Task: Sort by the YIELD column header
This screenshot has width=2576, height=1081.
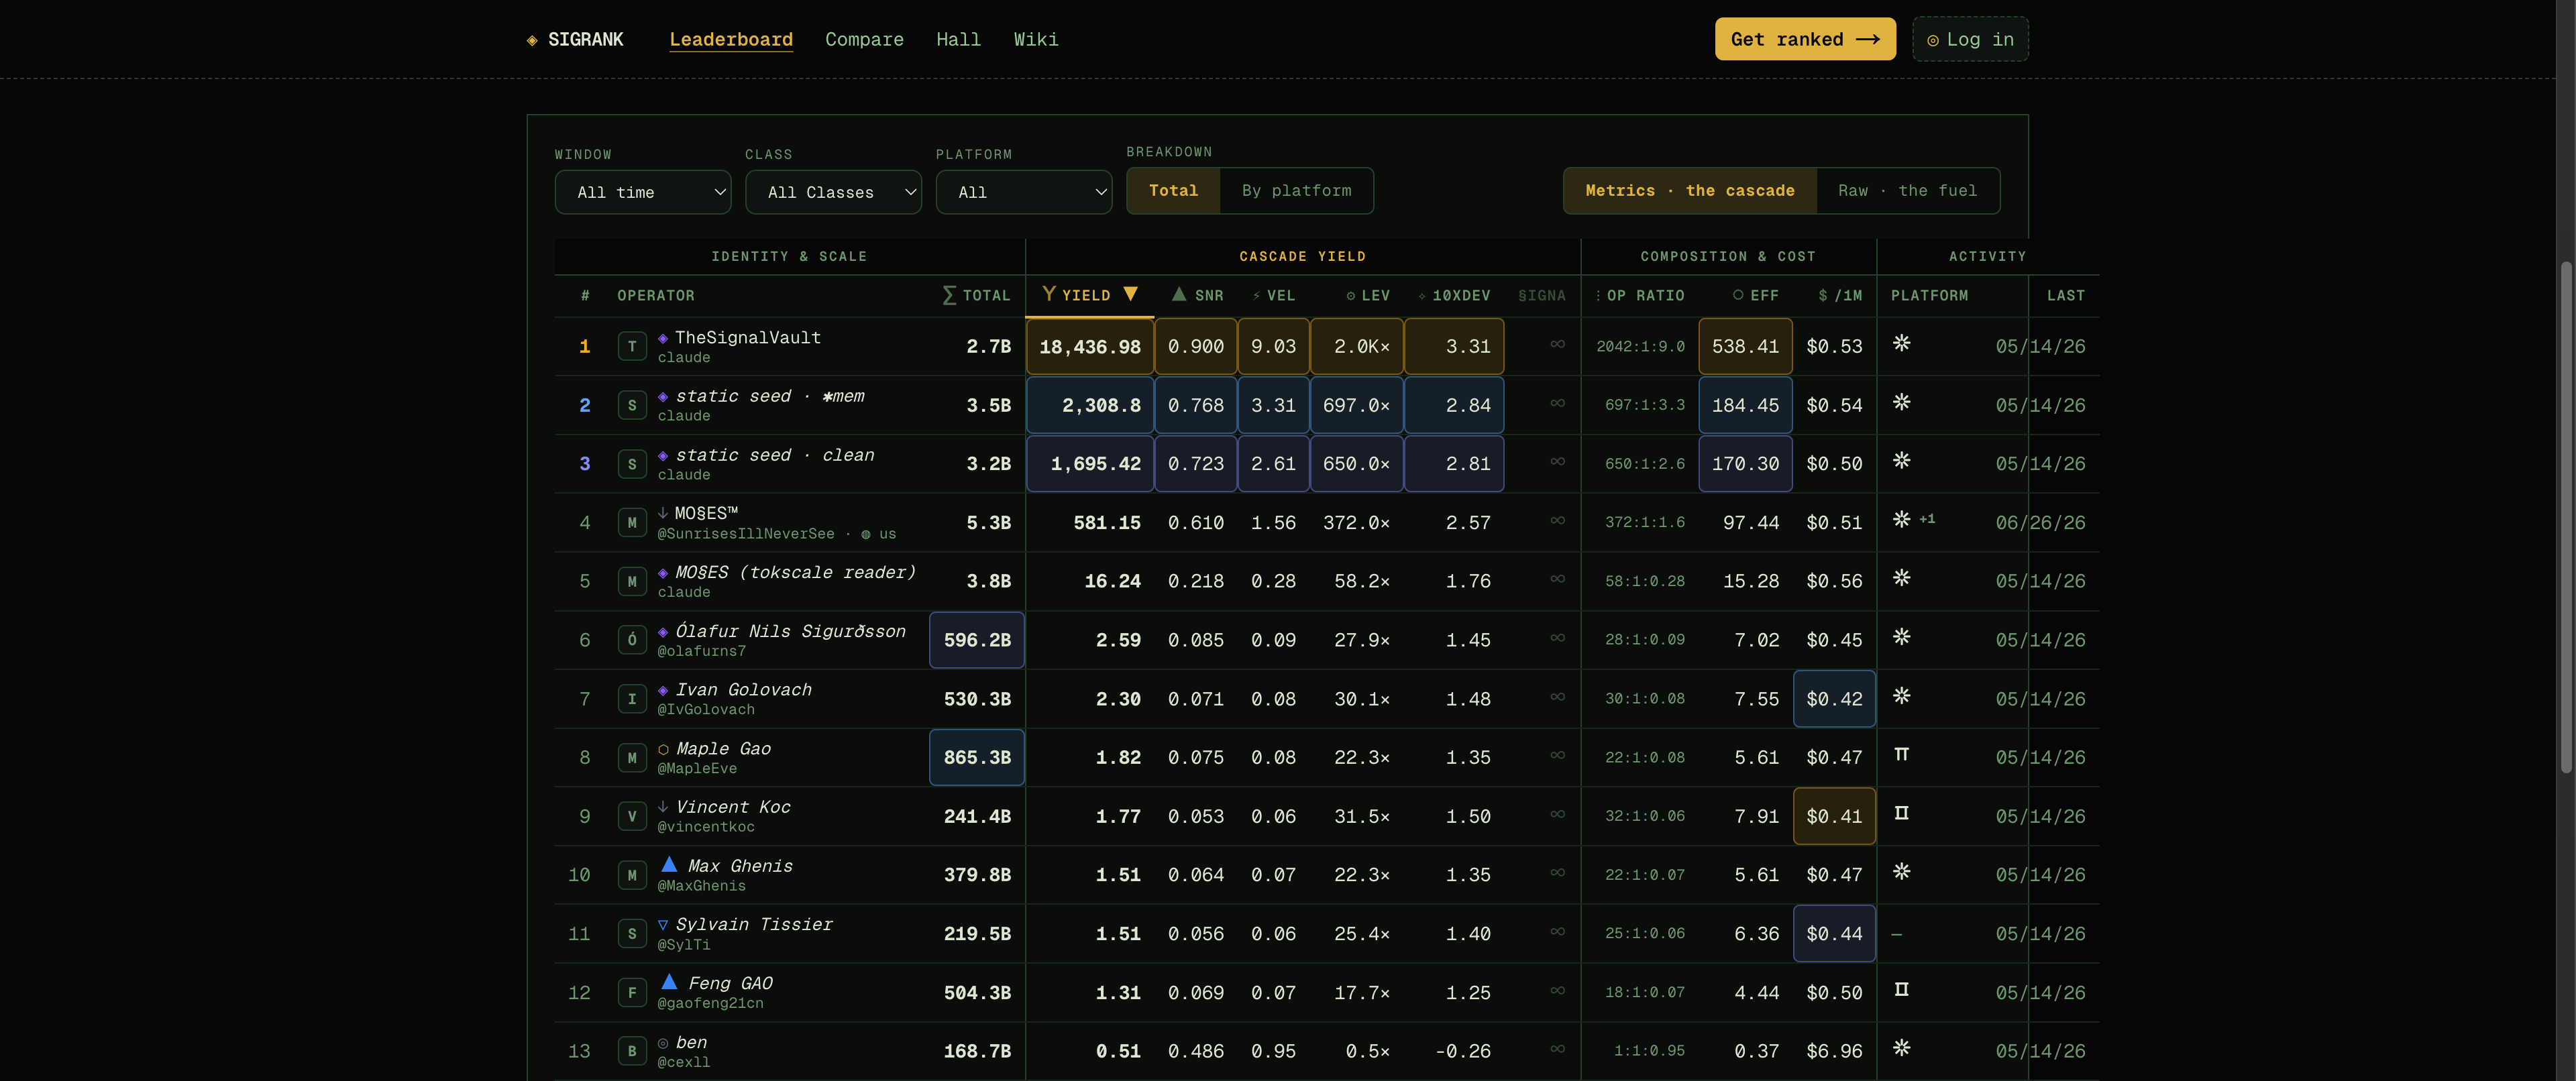Action: click(1089, 295)
